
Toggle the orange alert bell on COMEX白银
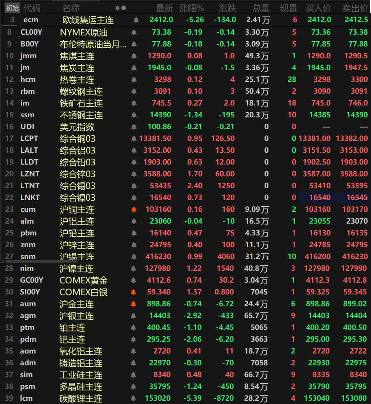tap(133, 292)
